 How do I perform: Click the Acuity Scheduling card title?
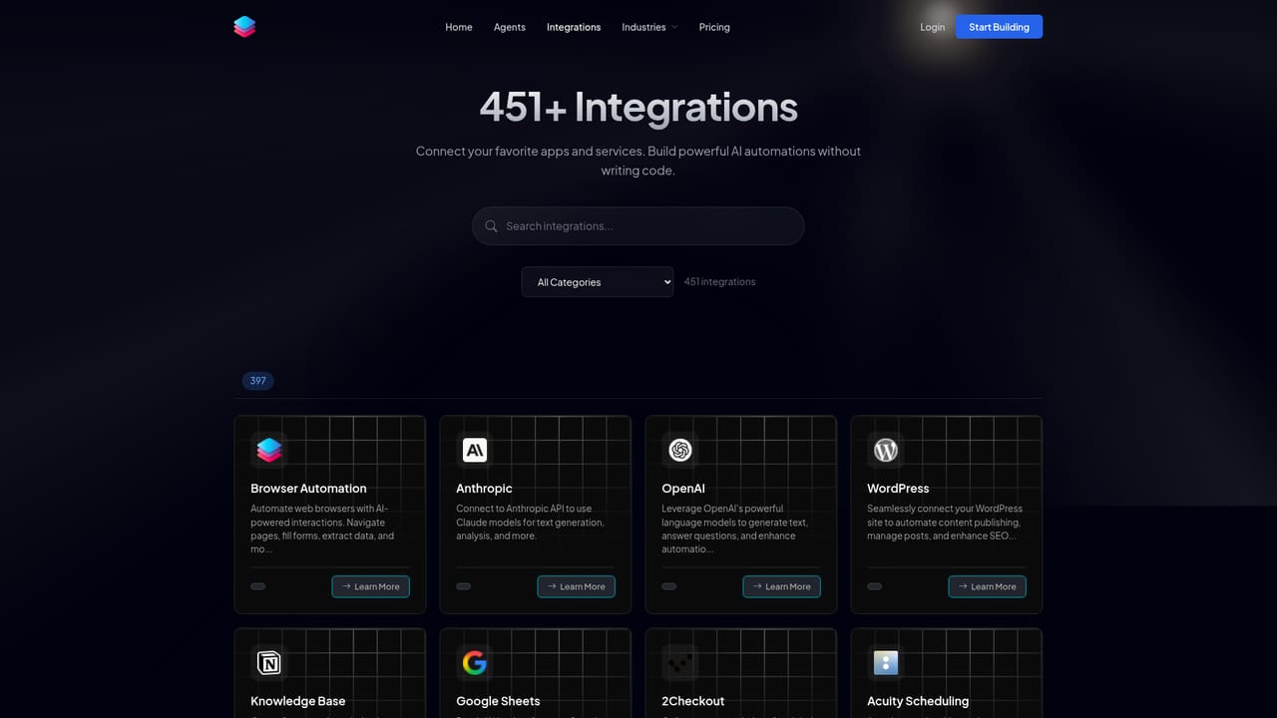(918, 701)
